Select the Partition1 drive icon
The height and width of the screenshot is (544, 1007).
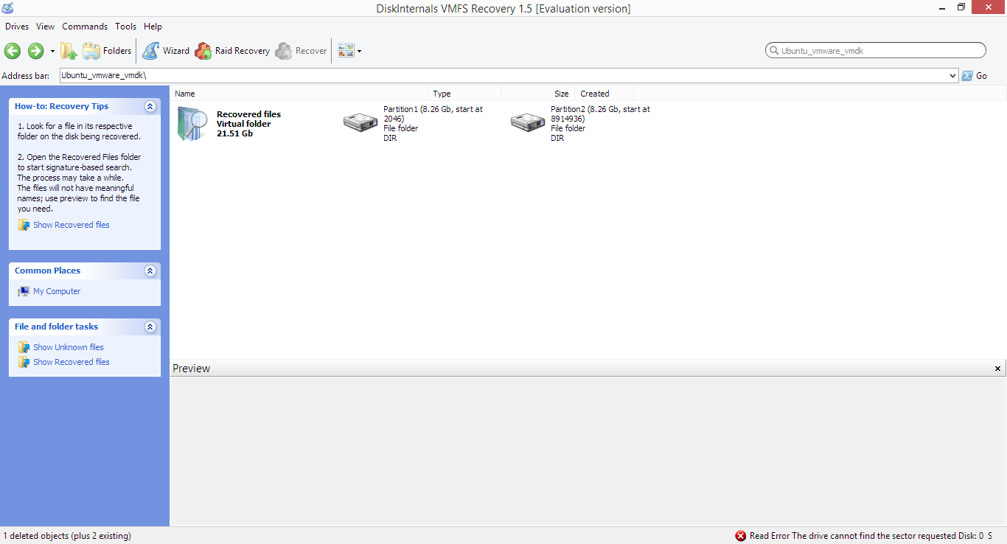tap(360, 123)
